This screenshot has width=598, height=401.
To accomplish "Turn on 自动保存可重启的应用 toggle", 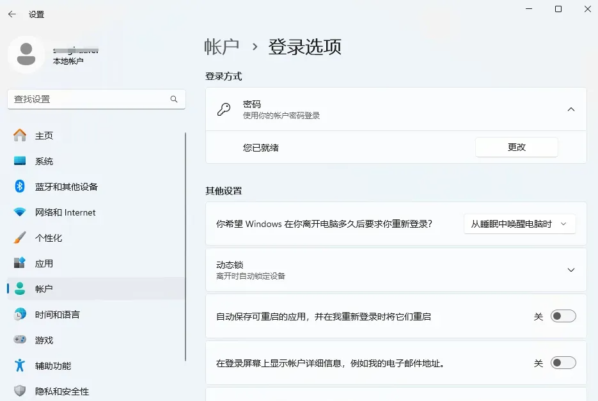I will pyautogui.click(x=563, y=317).
